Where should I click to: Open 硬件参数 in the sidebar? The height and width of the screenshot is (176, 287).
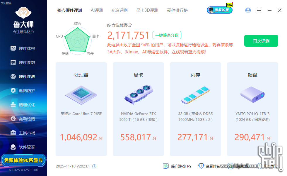23,62
